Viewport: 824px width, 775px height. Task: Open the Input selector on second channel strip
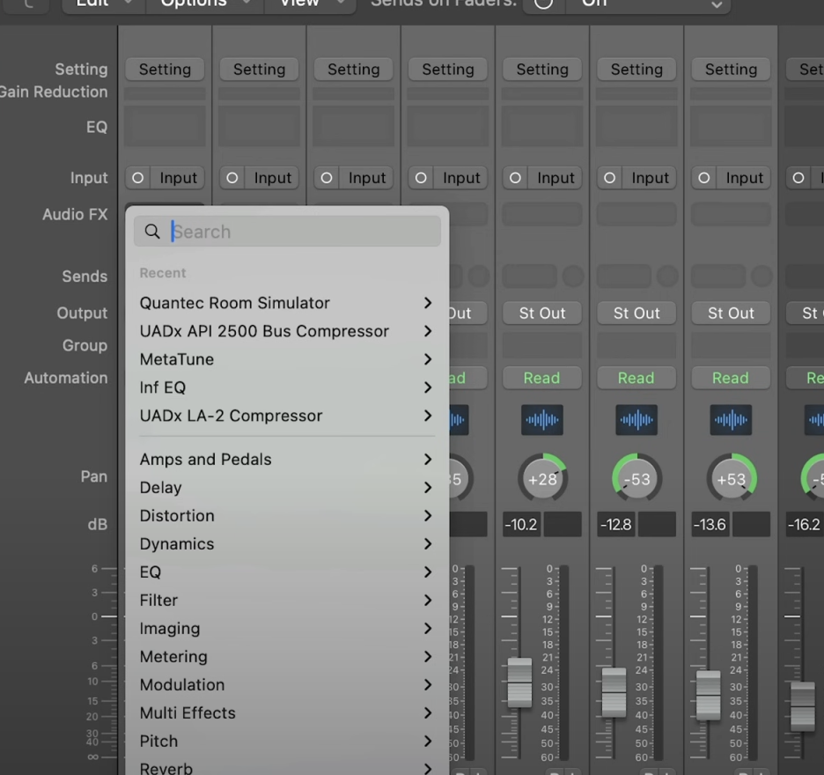272,178
